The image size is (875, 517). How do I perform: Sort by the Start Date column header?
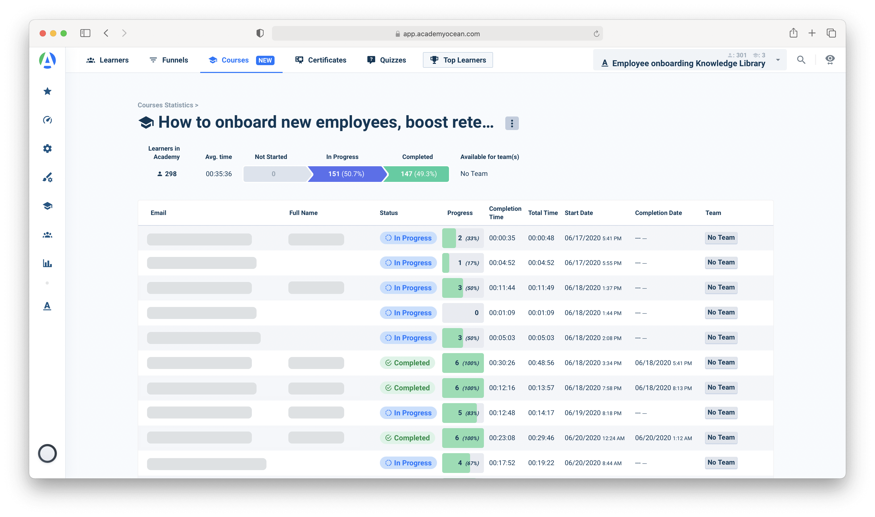pyautogui.click(x=579, y=213)
